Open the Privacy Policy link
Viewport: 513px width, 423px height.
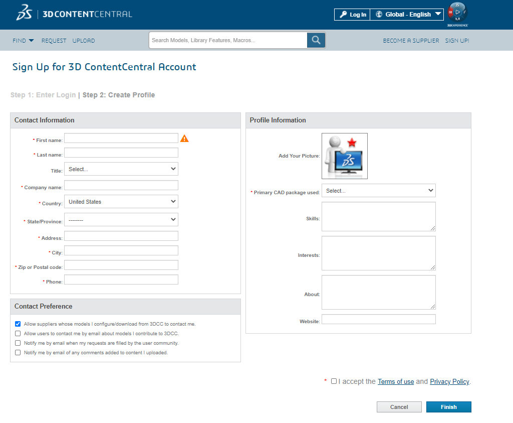pos(449,382)
